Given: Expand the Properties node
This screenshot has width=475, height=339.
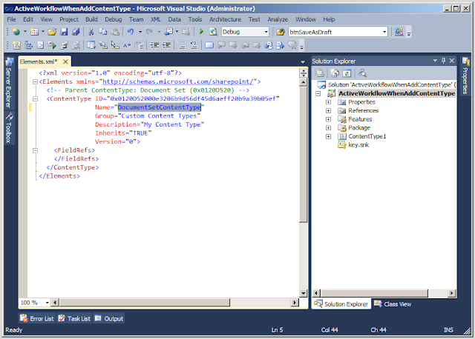Looking at the screenshot, I should point(328,102).
